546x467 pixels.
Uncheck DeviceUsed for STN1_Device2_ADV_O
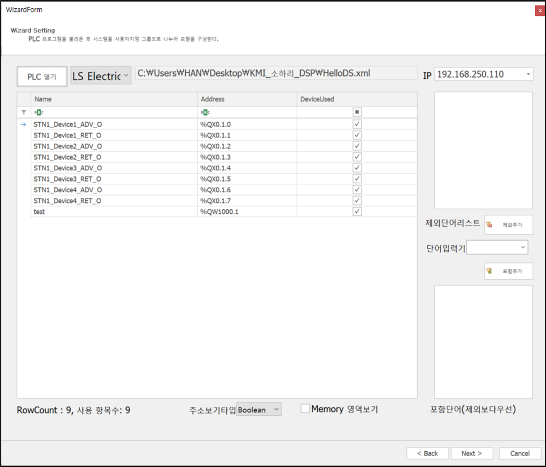(x=357, y=146)
